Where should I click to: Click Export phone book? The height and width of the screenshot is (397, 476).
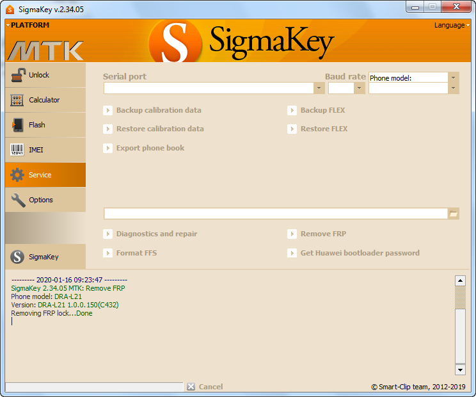tap(150, 148)
